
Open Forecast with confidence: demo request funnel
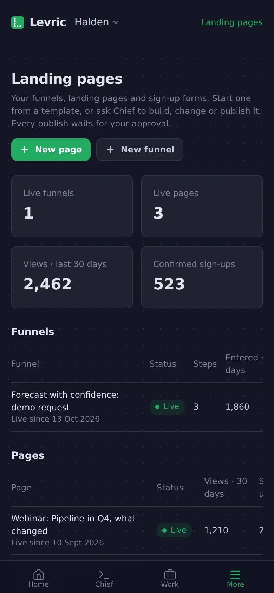(x=65, y=401)
